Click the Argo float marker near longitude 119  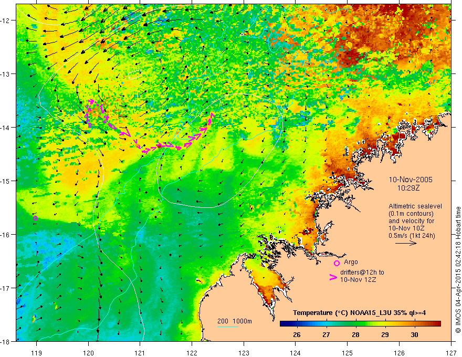(x=35, y=218)
